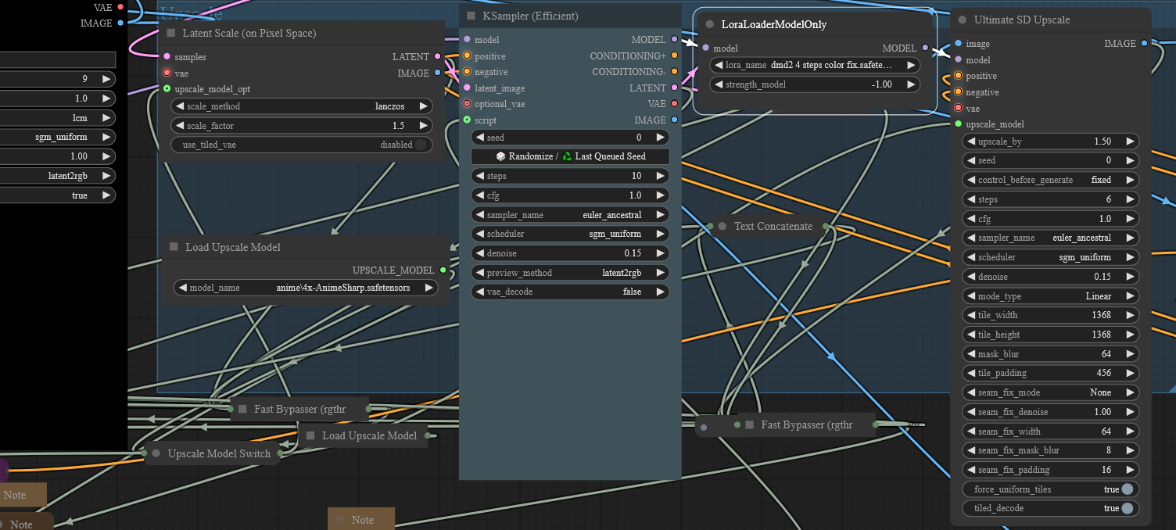
Task: Open mode_type Linear dropdown
Action: [x=1050, y=296]
